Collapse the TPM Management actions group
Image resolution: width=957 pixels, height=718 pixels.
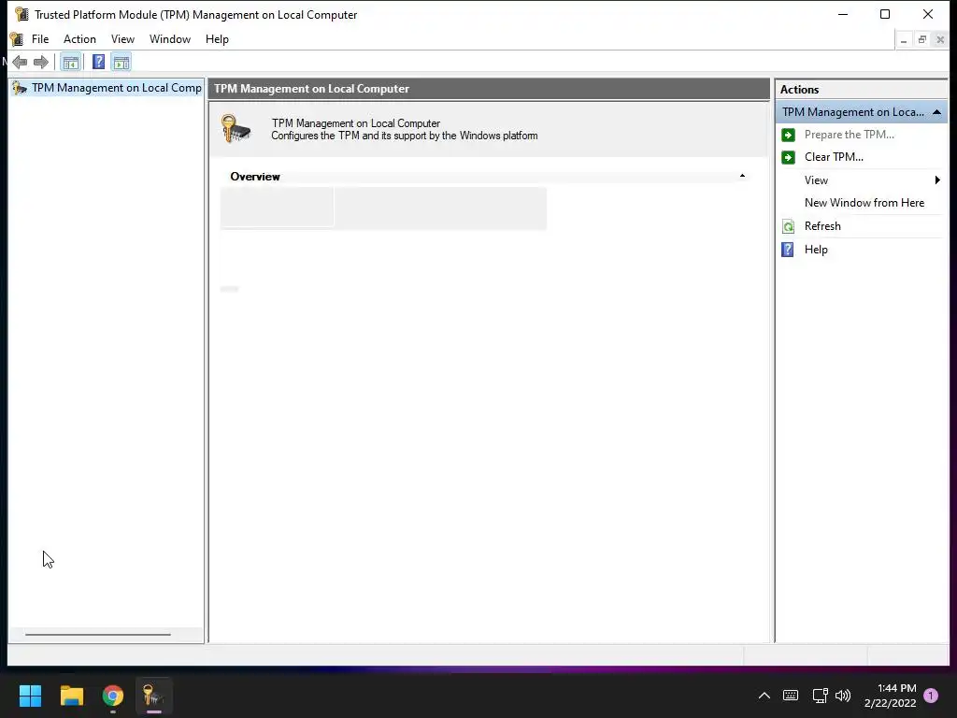[x=936, y=112]
